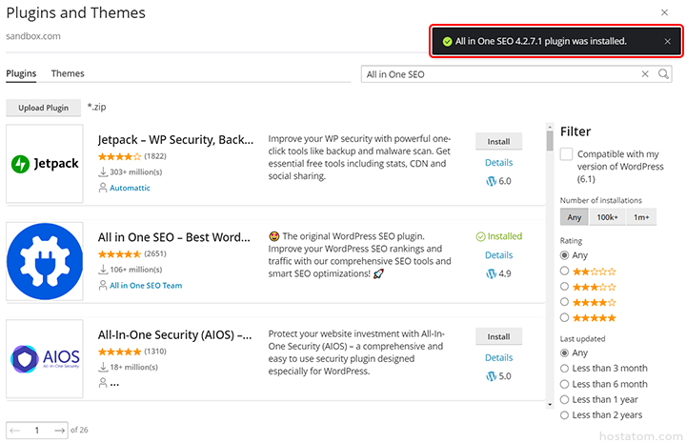Filter installations by 1m+
This screenshot has height=443, width=686.
(641, 217)
